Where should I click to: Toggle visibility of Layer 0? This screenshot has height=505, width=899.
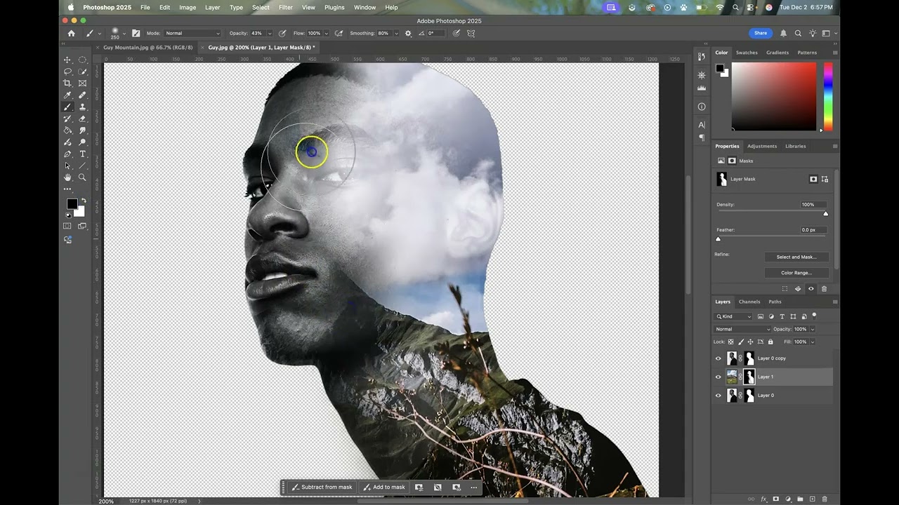pyautogui.click(x=718, y=396)
